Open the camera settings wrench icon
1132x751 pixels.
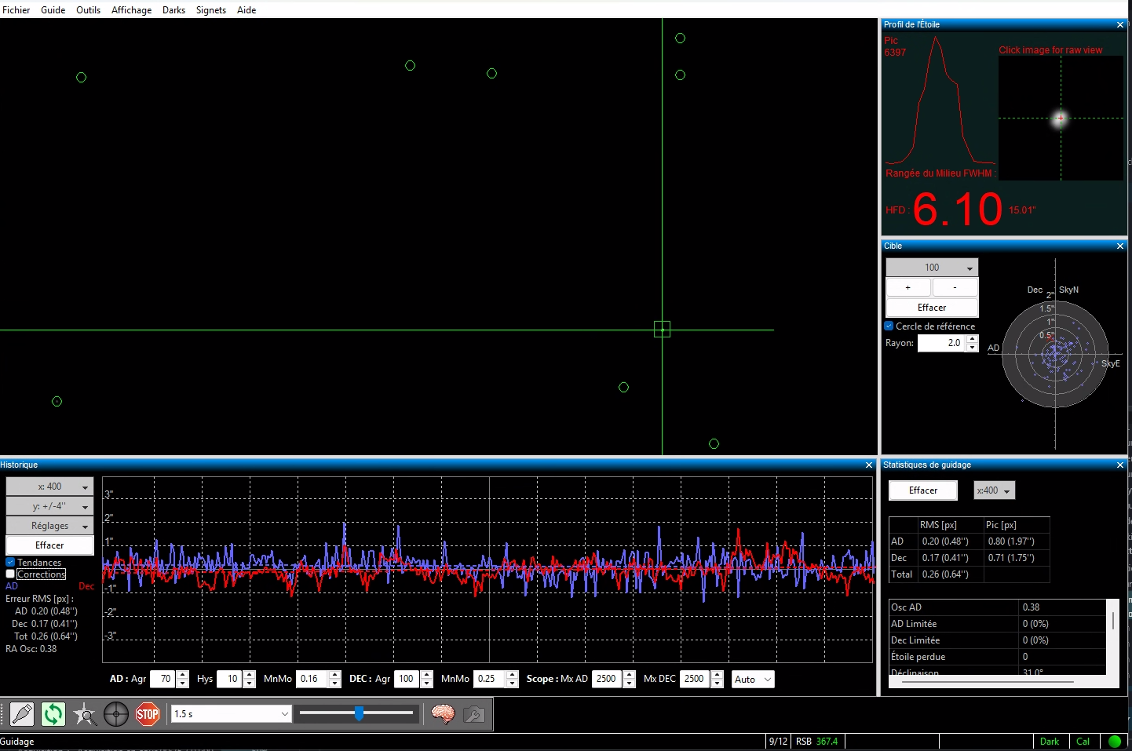point(474,714)
